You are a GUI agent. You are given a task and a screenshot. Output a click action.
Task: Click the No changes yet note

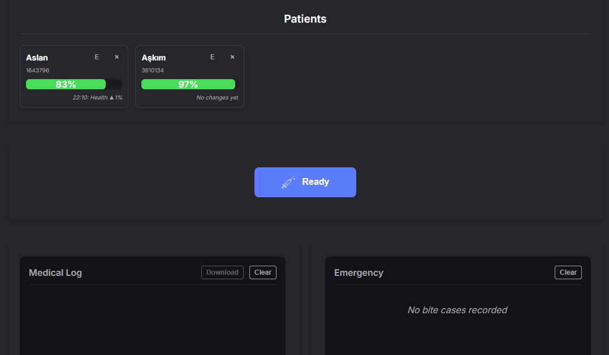(217, 97)
